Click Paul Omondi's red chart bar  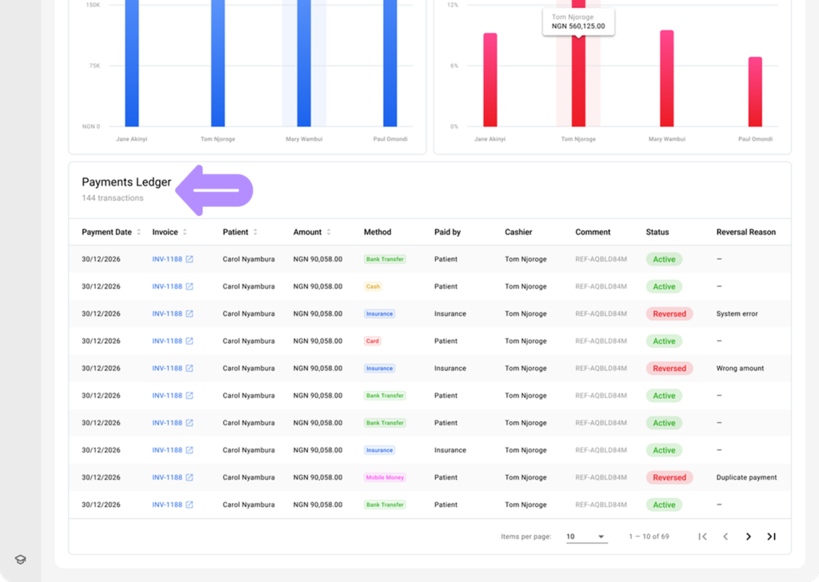[x=755, y=92]
